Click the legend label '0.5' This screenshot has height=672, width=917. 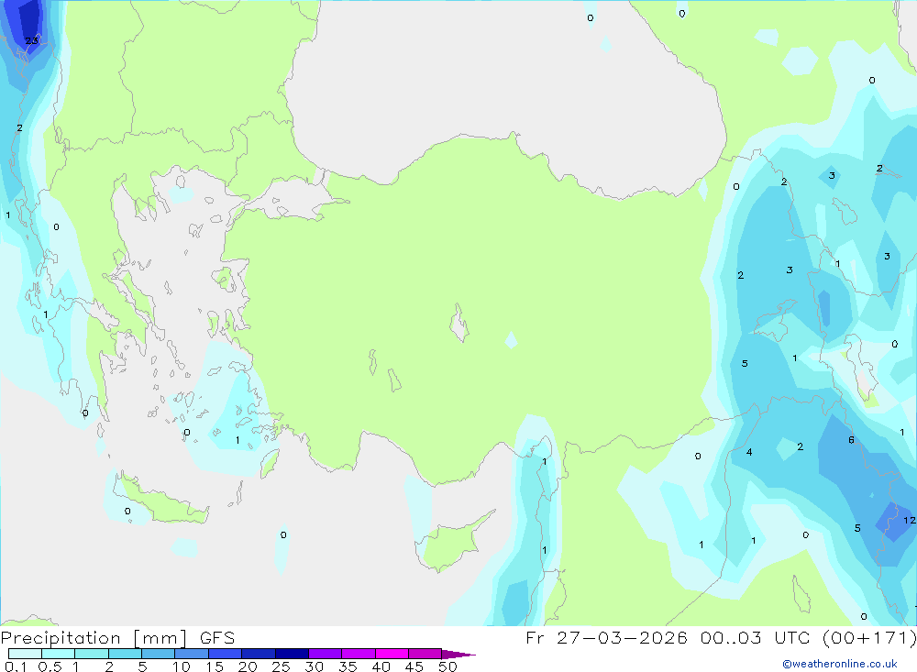click(x=50, y=666)
